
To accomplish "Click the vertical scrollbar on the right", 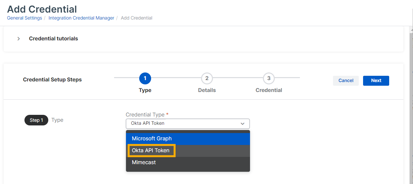I will [x=411, y=99].
